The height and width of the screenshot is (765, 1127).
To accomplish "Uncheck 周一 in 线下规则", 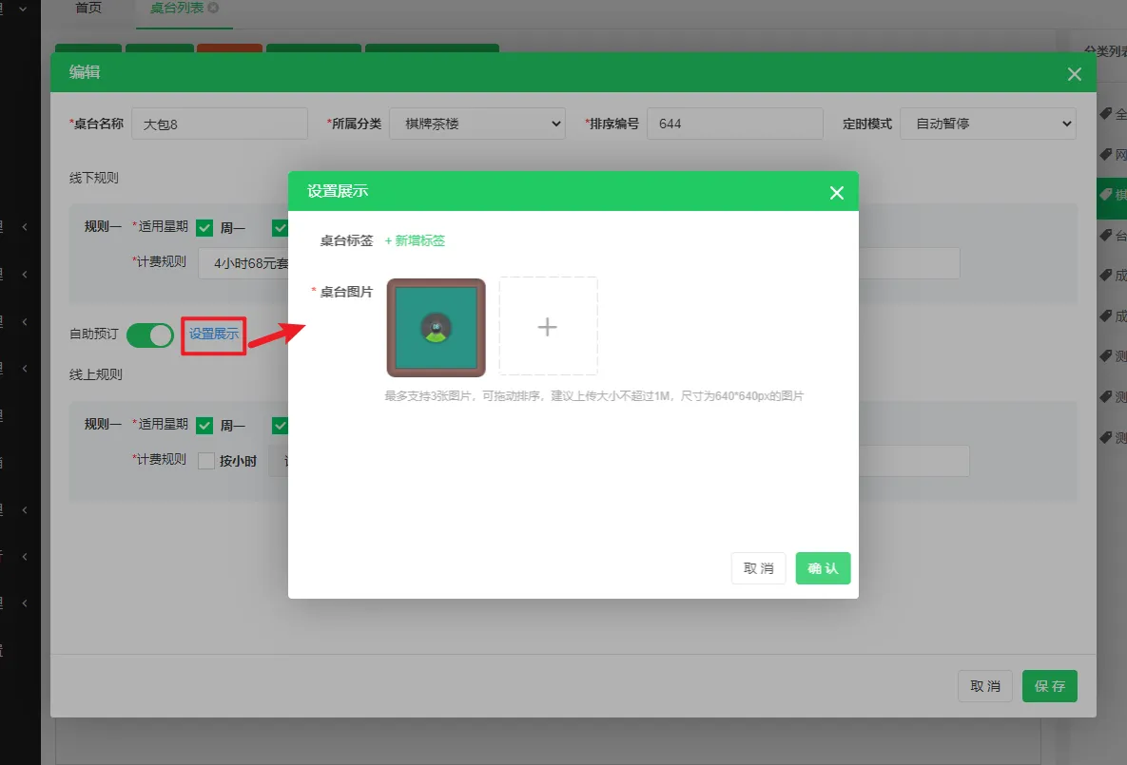I will coord(204,228).
